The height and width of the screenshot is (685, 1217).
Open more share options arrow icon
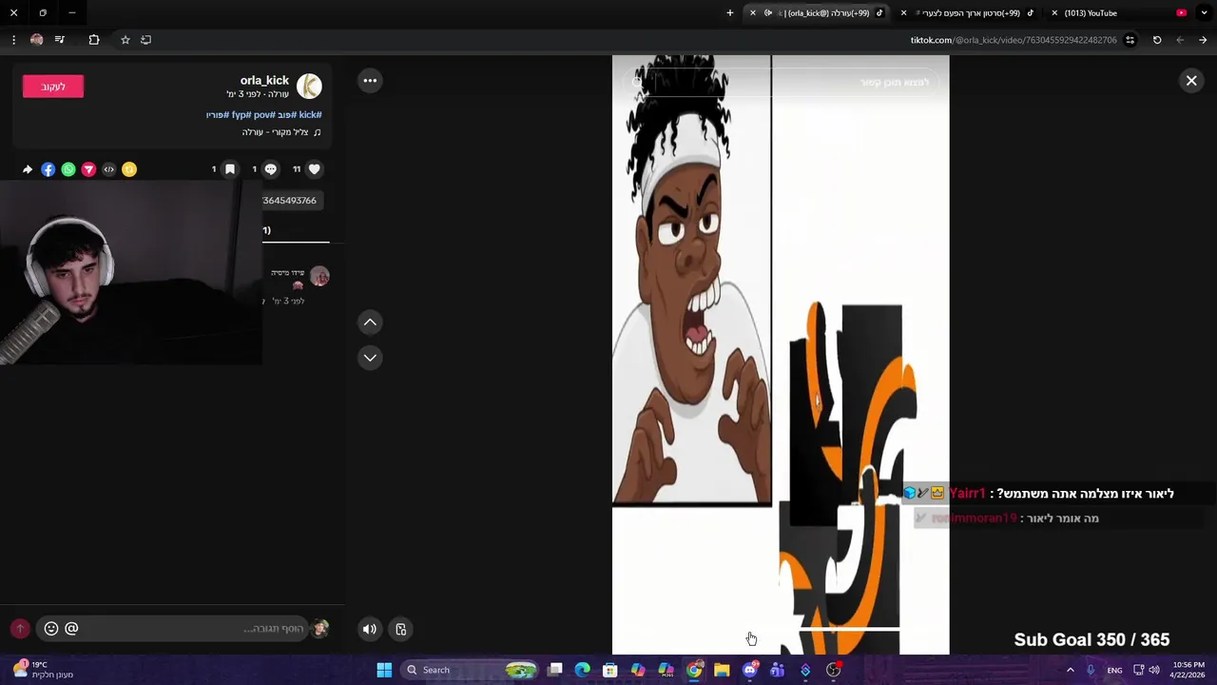(x=28, y=169)
